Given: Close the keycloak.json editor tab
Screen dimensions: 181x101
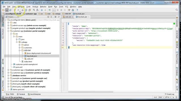Looking at the screenshot, I should point(89,17).
